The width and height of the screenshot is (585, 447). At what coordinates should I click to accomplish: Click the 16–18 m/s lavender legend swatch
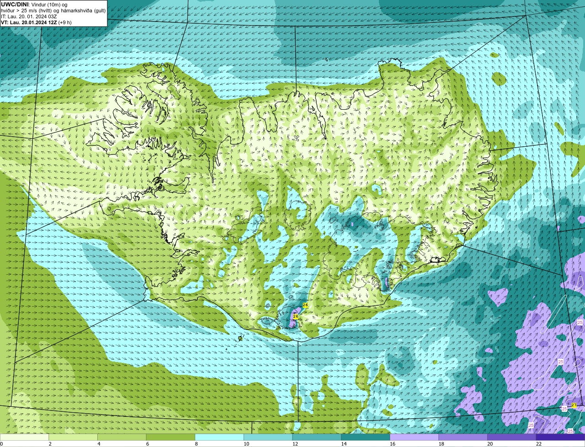(x=415, y=437)
